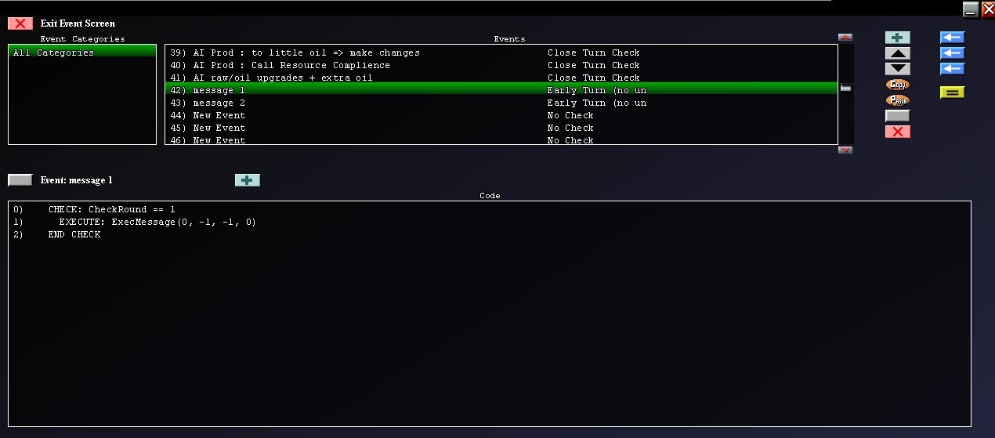Select event '43) message 2'
This screenshot has width=995, height=438.
[x=501, y=103]
